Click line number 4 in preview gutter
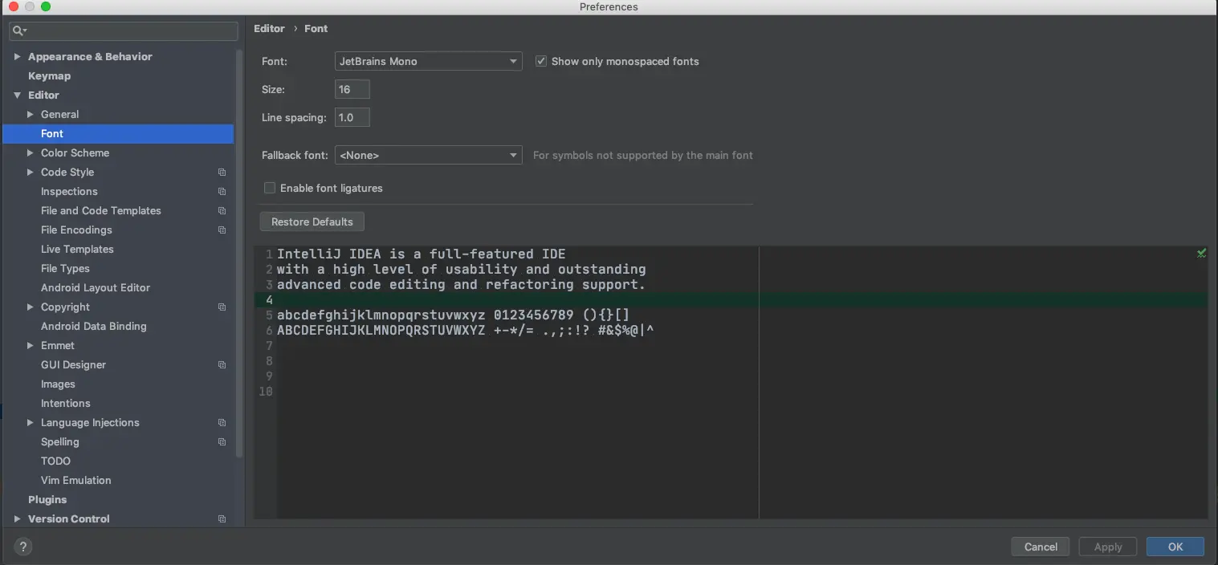Viewport: 1218px width, 565px height. [269, 300]
